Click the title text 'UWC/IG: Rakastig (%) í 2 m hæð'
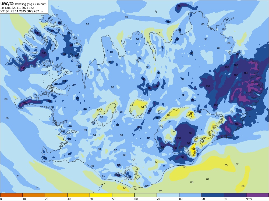 click(x=23, y=4)
